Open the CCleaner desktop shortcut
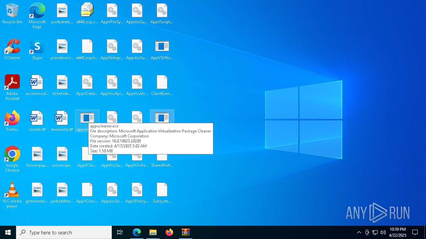426x239 pixels. tap(12, 50)
